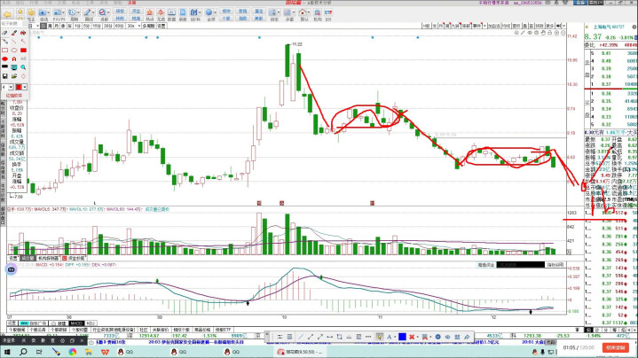Open the Windows Start menu
The width and height of the screenshot is (638, 358).
click(7, 352)
